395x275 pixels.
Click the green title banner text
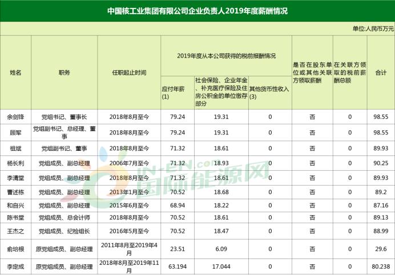tap(197, 11)
